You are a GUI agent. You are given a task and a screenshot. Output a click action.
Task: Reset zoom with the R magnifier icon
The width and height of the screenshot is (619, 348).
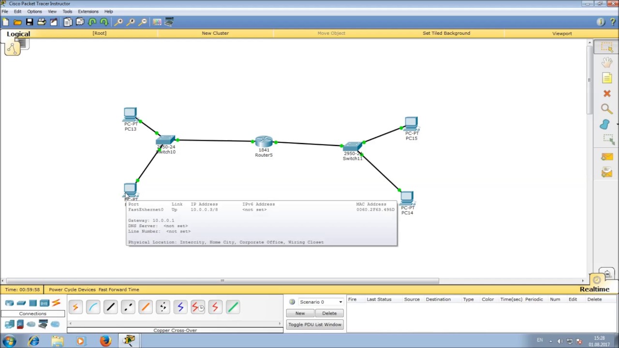coord(131,22)
